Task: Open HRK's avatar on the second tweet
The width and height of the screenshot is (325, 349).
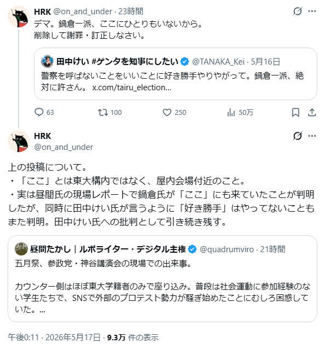Action: click(19, 141)
